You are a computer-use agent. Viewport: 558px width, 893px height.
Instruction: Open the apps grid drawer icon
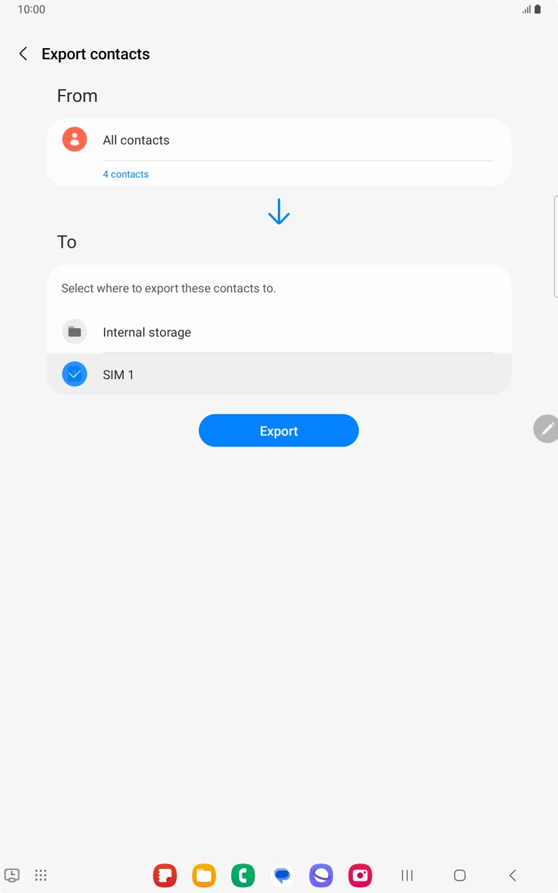(x=41, y=875)
